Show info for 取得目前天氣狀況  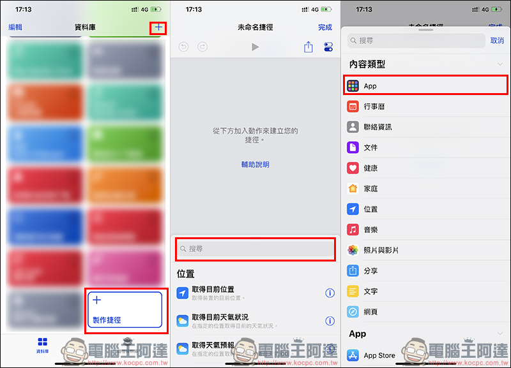pyautogui.click(x=330, y=321)
